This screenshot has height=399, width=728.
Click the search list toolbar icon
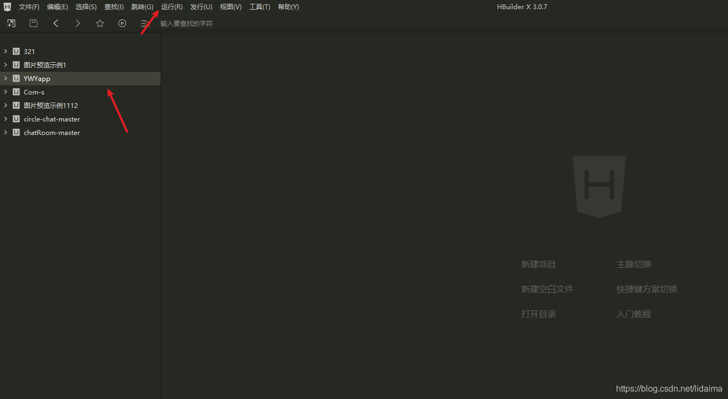145,23
